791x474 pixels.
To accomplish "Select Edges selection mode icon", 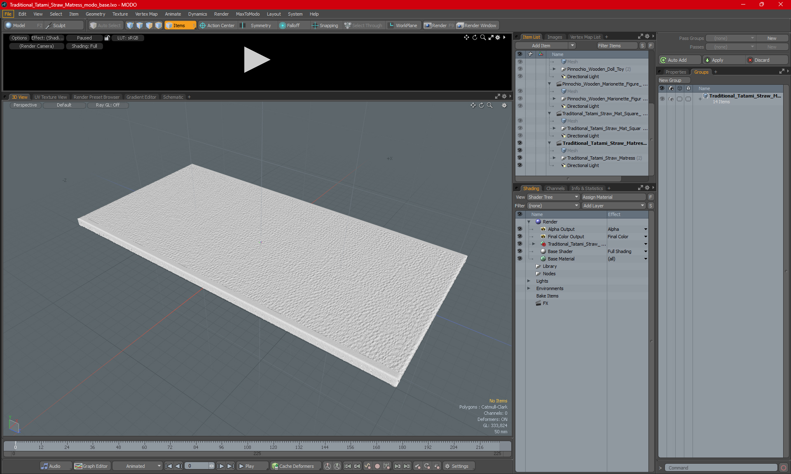I will pyautogui.click(x=140, y=26).
